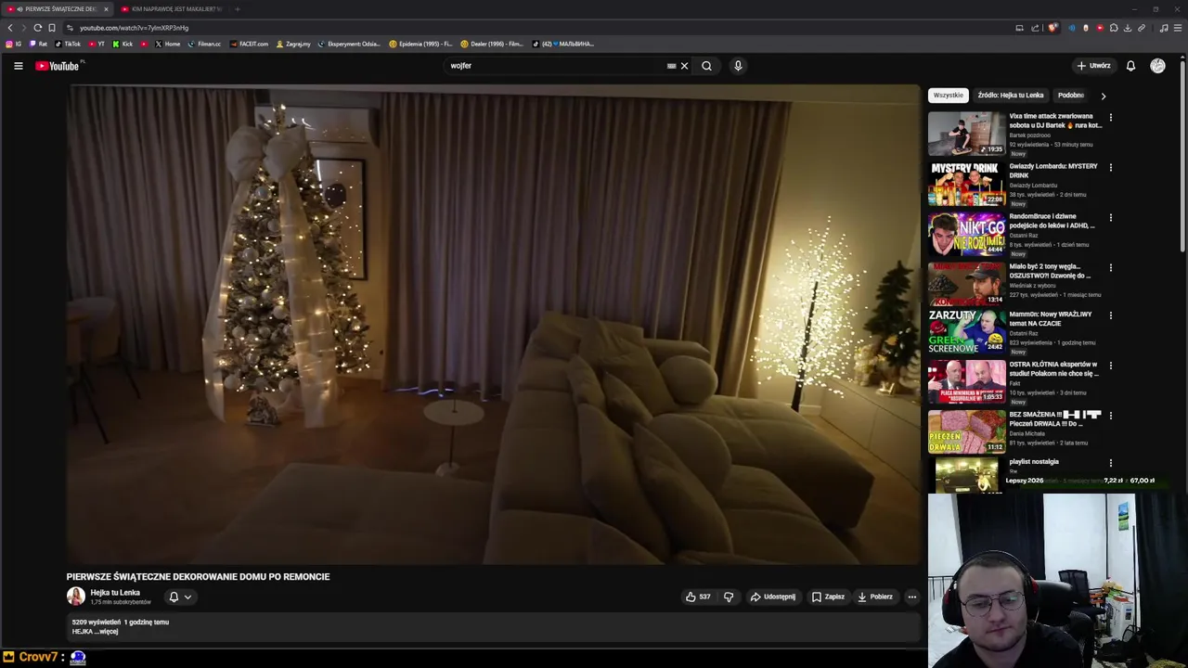Viewport: 1188px width, 668px height.
Task: Click the Utwórz create button
Action: pyautogui.click(x=1093, y=66)
